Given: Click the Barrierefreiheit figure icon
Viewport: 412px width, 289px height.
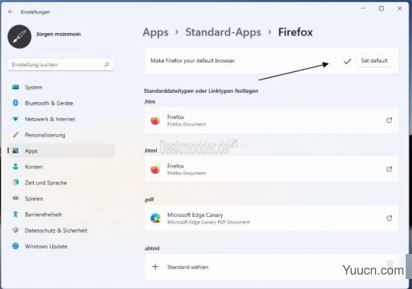Looking at the screenshot, I should pyautogui.click(x=16, y=214).
